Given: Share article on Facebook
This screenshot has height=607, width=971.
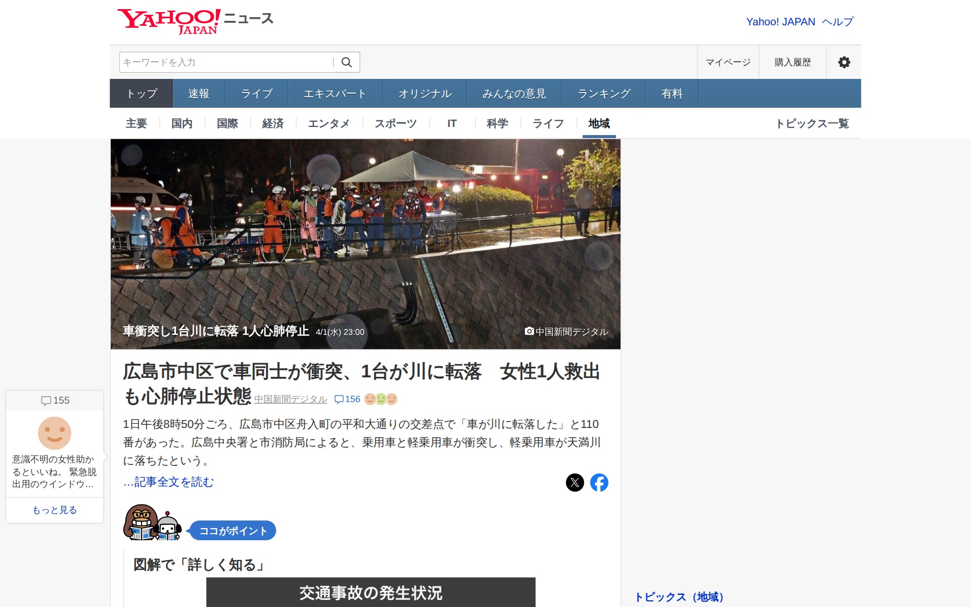Looking at the screenshot, I should point(599,483).
